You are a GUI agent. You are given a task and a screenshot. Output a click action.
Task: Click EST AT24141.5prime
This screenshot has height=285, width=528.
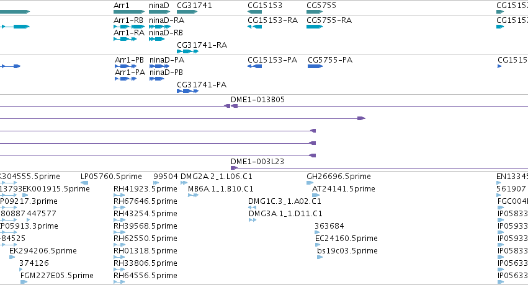pyautogui.click(x=344, y=189)
